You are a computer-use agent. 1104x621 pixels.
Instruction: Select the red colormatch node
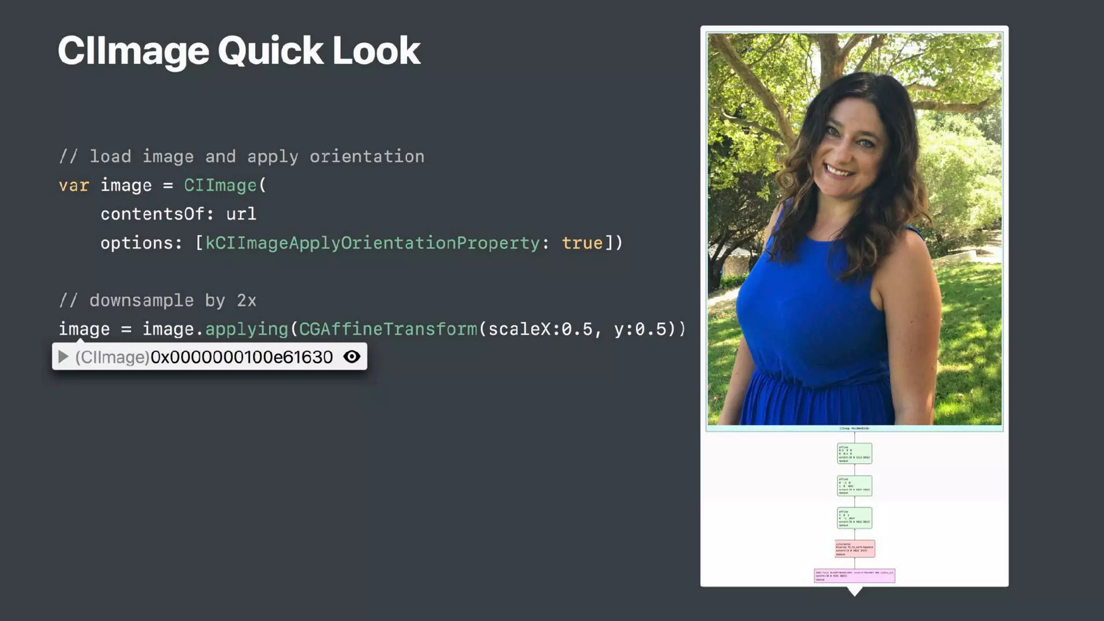point(854,549)
